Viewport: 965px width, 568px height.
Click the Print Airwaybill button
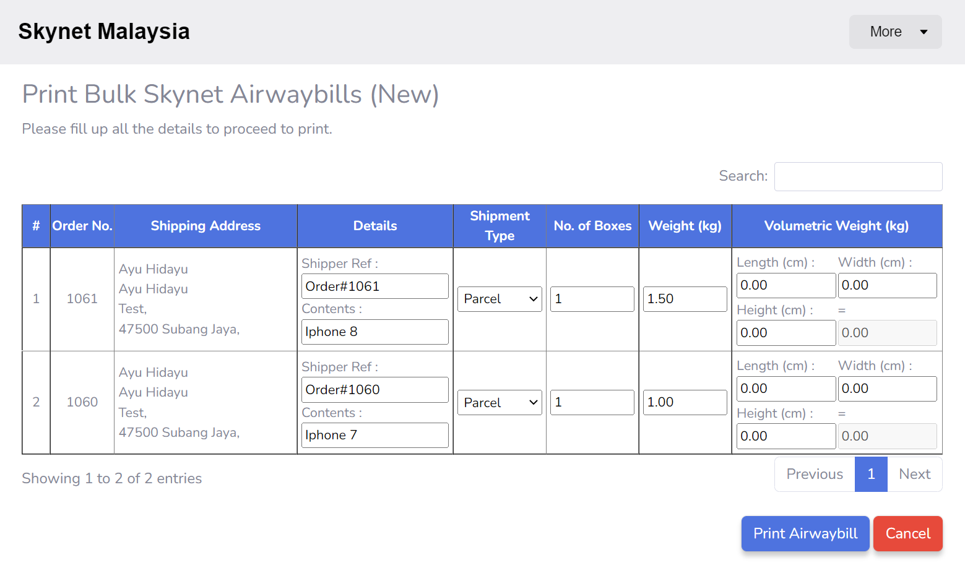805,533
